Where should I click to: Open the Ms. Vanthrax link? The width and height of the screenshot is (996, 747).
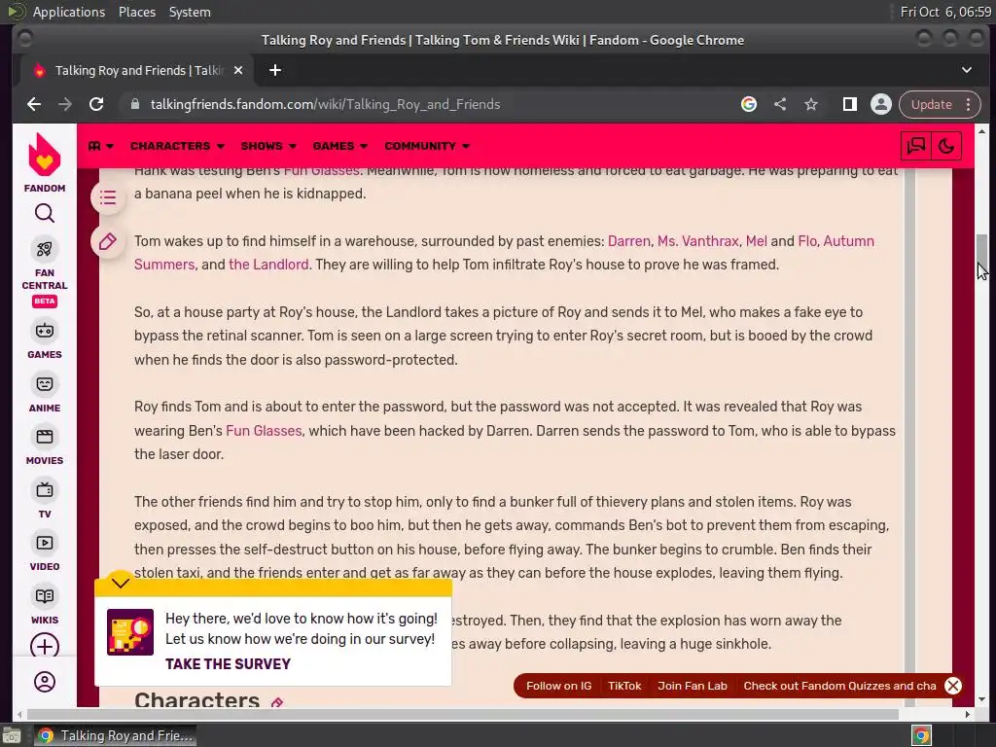point(698,241)
